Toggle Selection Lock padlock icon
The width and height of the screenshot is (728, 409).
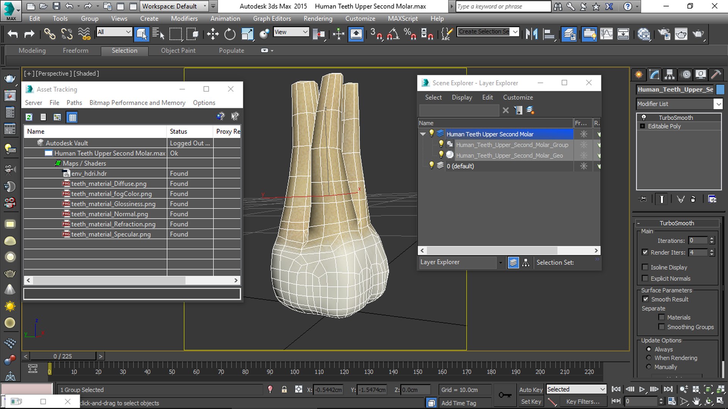click(x=284, y=389)
